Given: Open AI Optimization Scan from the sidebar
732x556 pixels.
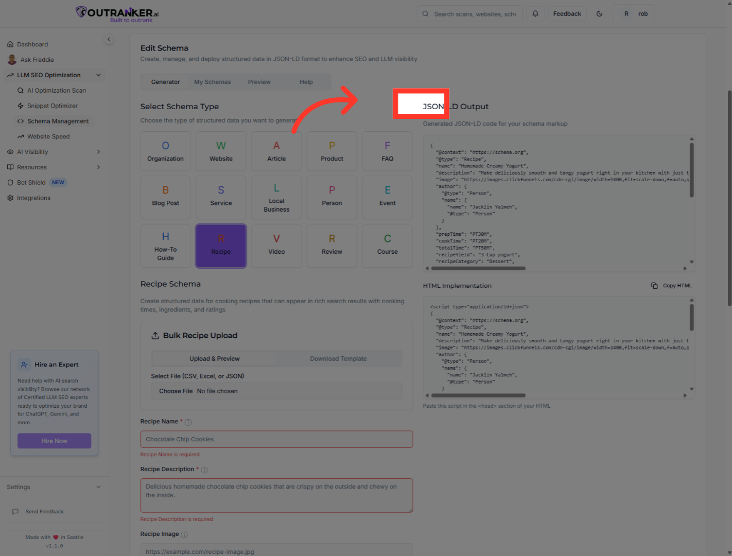Looking at the screenshot, I should 57,90.
